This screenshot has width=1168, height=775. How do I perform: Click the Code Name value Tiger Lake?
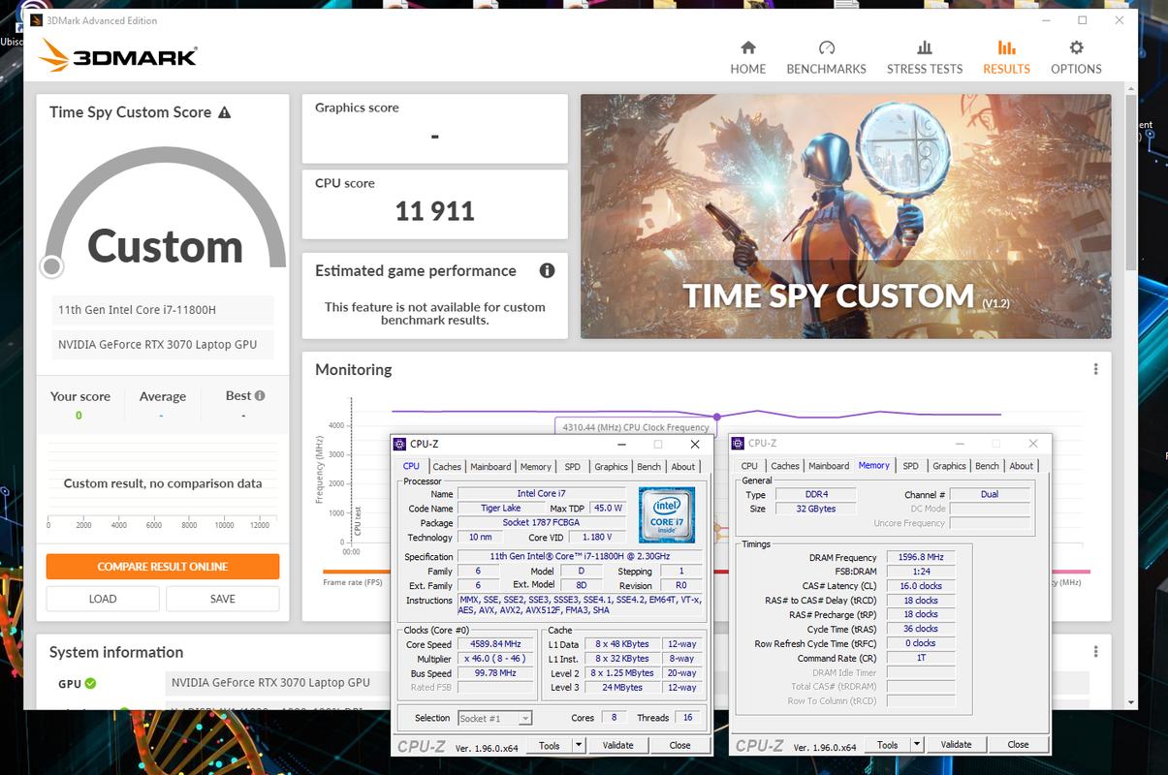500,509
